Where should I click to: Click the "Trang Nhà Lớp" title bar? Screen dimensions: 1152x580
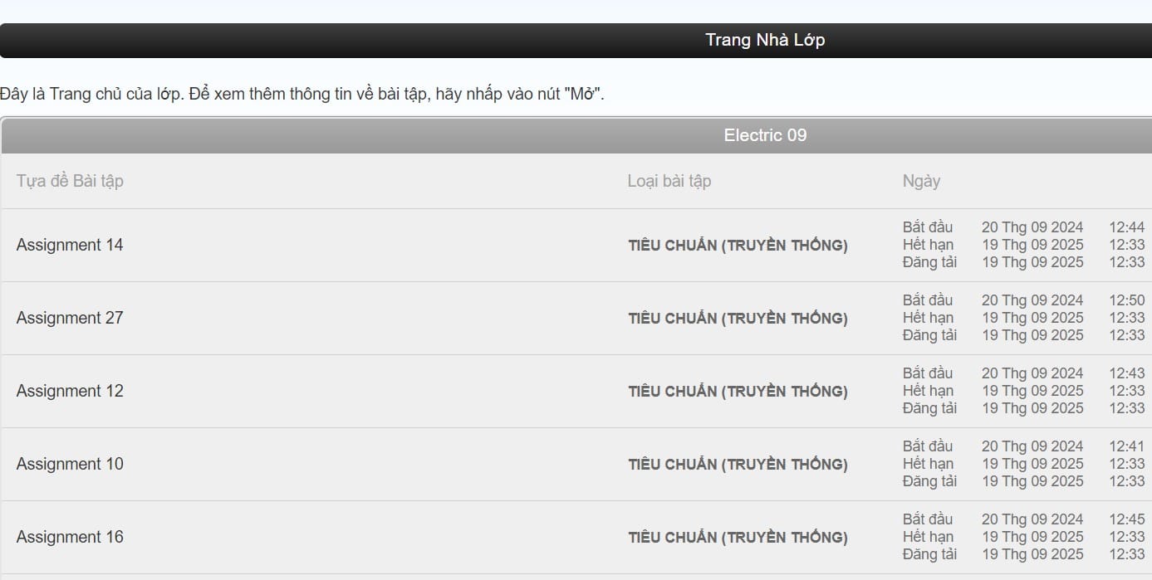pyautogui.click(x=764, y=40)
